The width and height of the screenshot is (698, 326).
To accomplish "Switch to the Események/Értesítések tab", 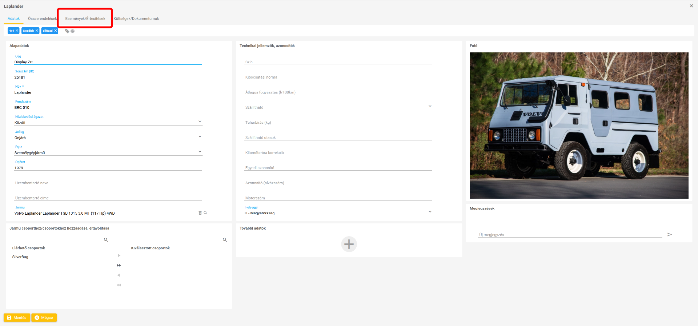I will pos(85,19).
